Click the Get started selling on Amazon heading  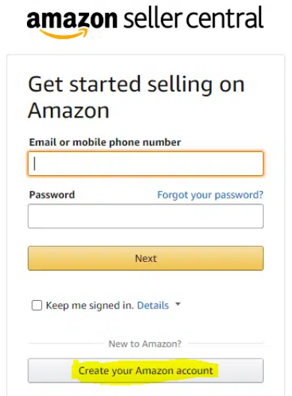coord(136,97)
